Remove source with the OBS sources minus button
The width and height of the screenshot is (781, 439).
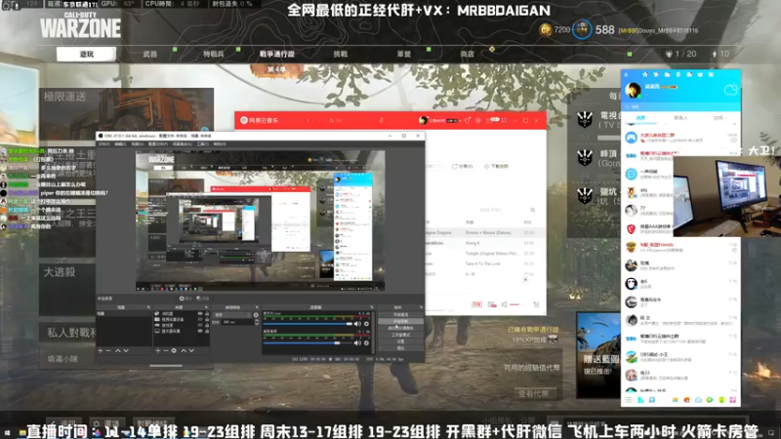tap(165, 351)
